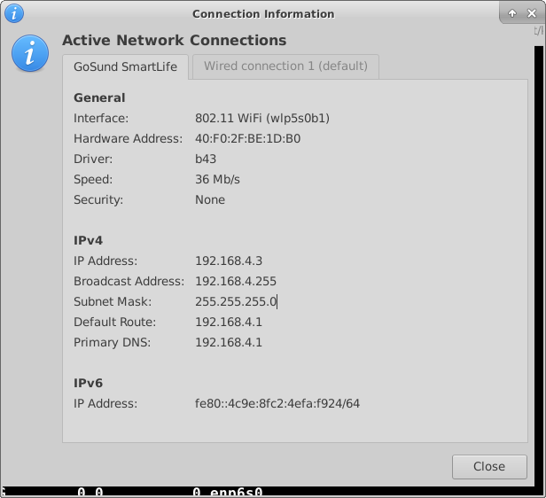Select the Primary DNS value 192.168.4.1

(x=229, y=342)
